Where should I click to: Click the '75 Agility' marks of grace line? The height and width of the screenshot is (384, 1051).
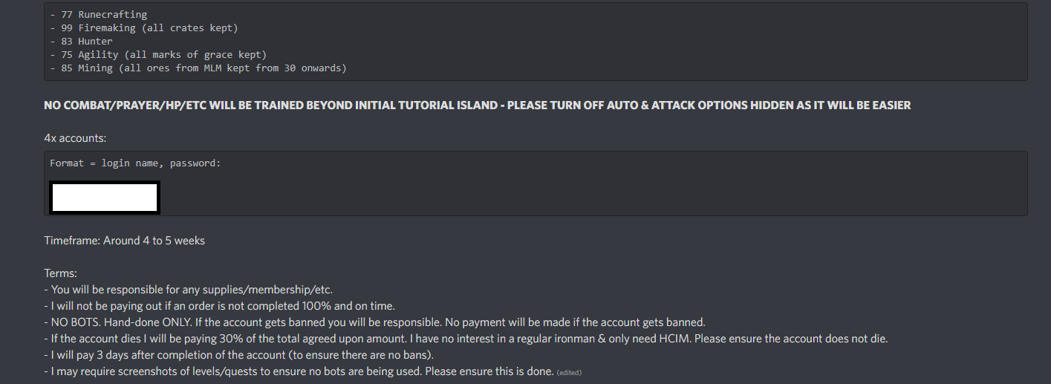point(158,54)
